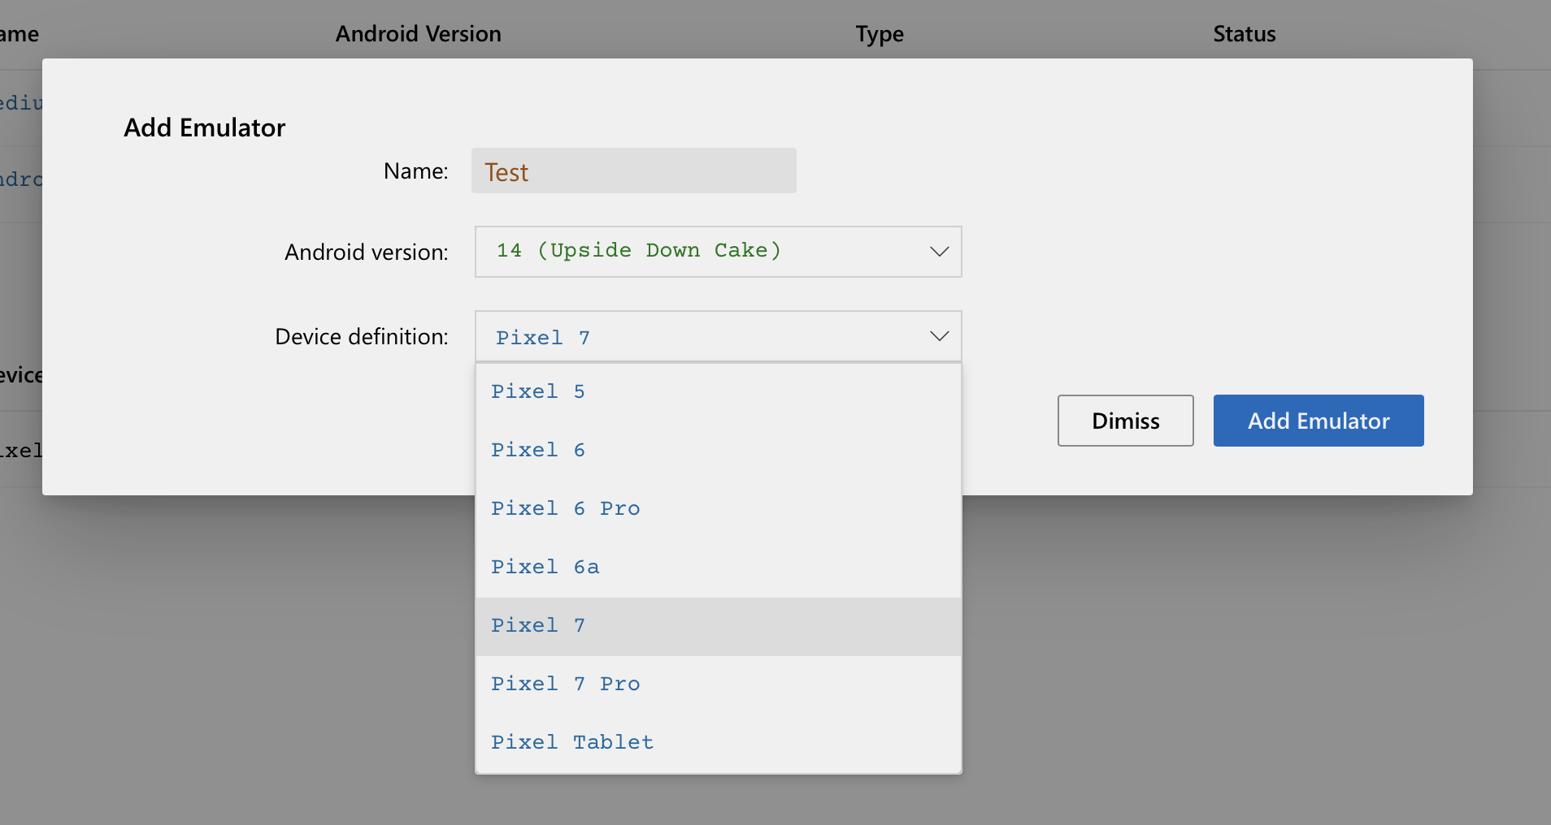Image resolution: width=1551 pixels, height=825 pixels.
Task: Click the Status column header
Action: pos(1243,33)
